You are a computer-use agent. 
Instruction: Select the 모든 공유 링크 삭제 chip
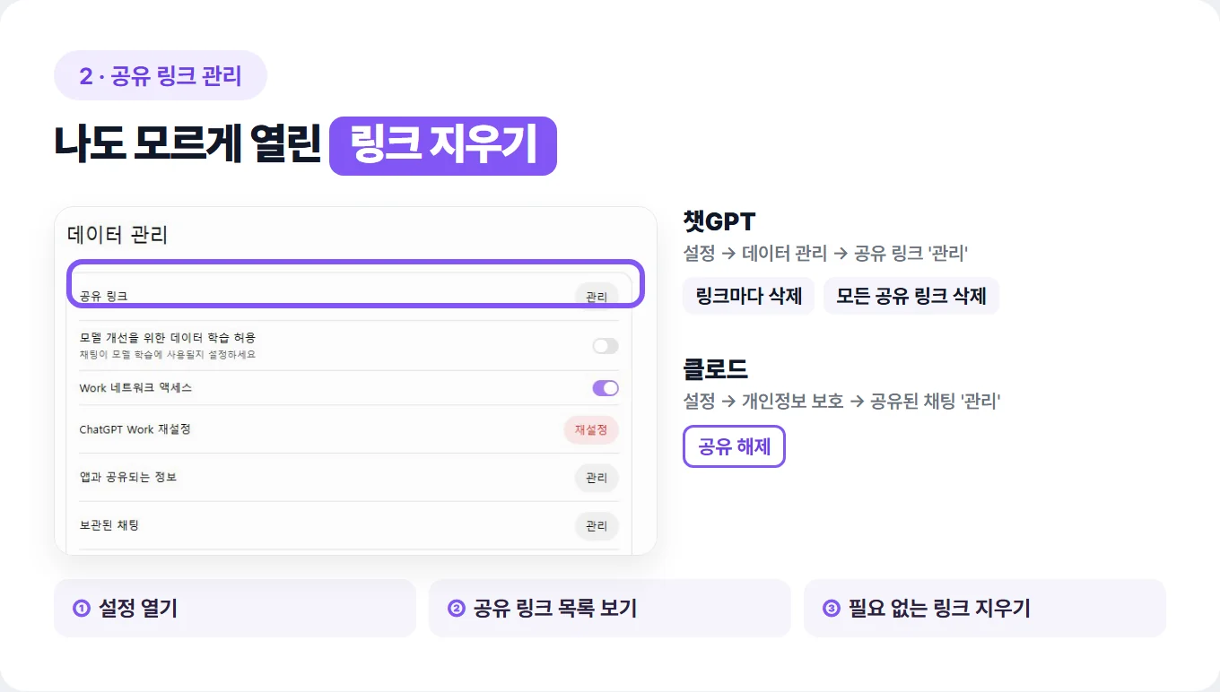click(911, 296)
